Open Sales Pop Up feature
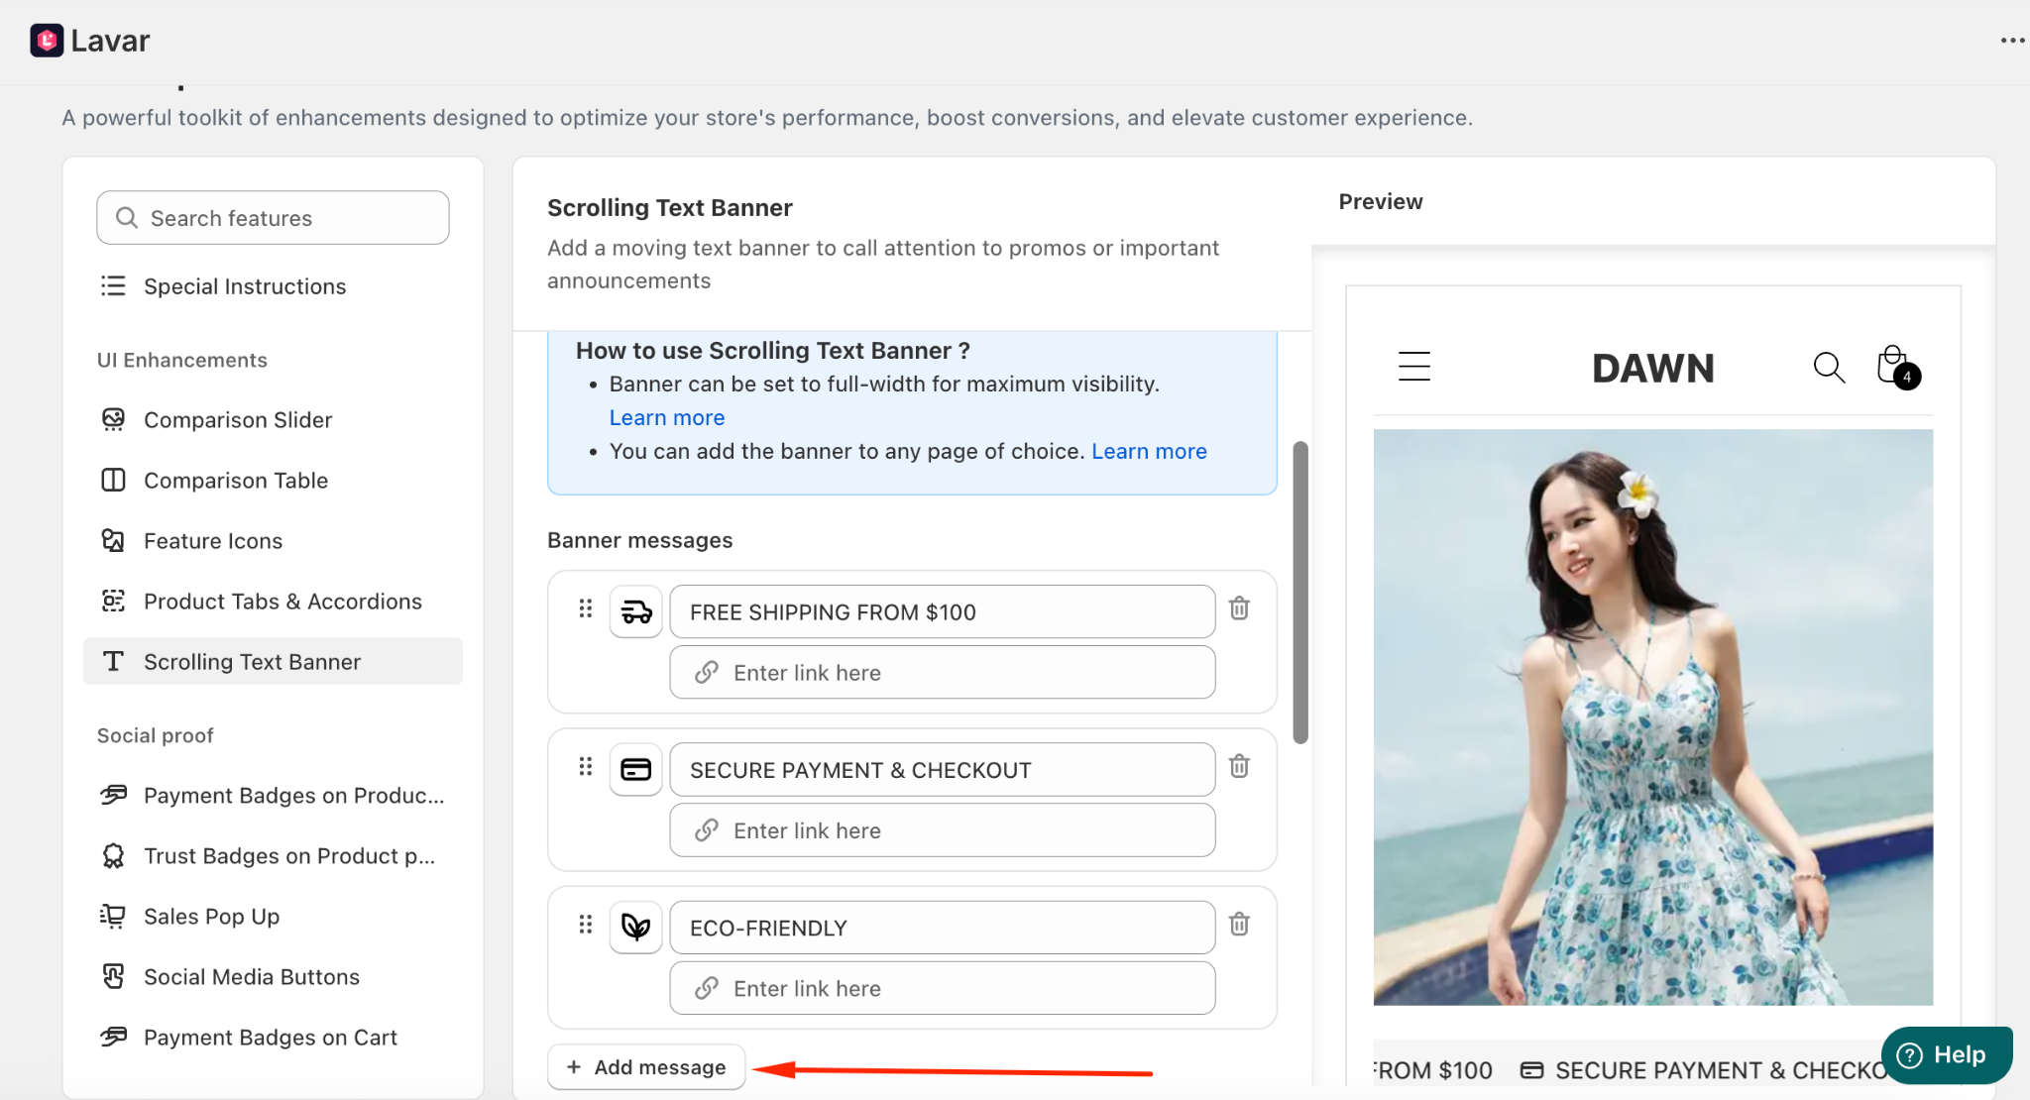The image size is (2030, 1100). 211,917
